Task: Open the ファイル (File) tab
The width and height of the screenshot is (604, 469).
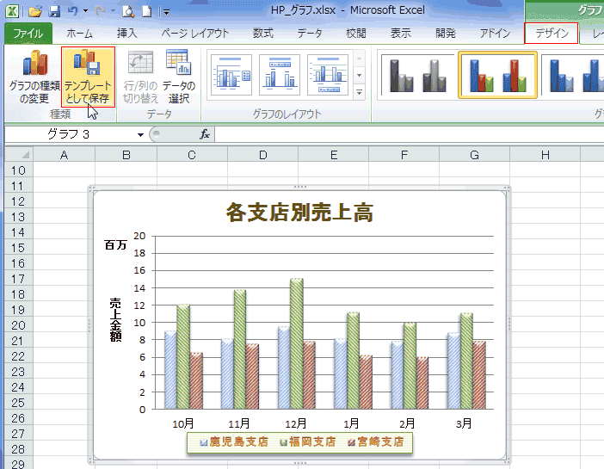Action: point(28,34)
